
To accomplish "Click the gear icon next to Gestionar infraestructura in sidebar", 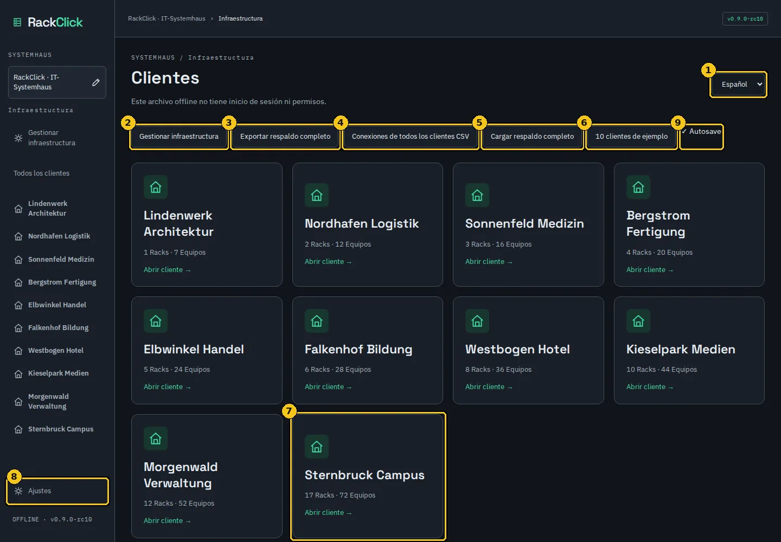I will point(18,138).
